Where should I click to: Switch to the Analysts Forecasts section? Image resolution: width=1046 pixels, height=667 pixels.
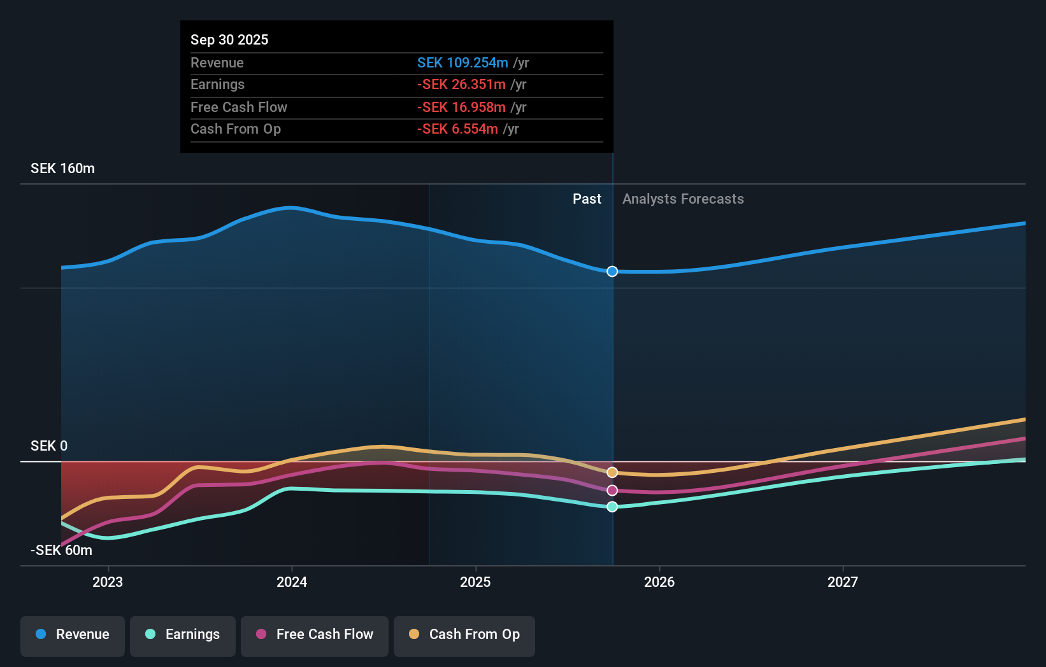682,199
